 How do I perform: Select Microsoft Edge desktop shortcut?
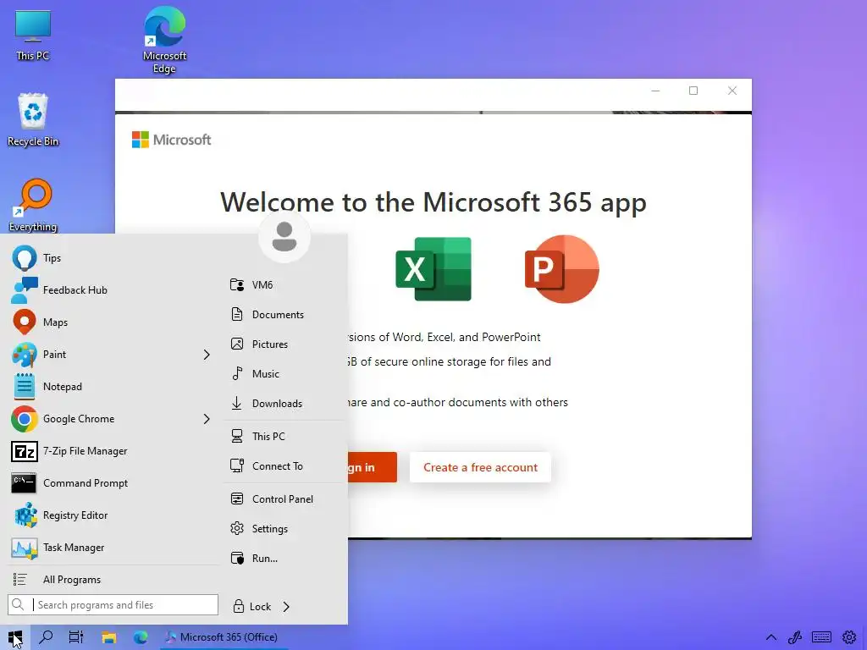click(164, 40)
